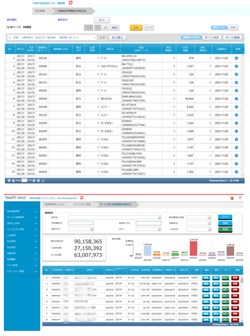This screenshot has height=336, width=250.
Task: Click the billing table vertical scrollbar
Action: [x=242, y=299]
